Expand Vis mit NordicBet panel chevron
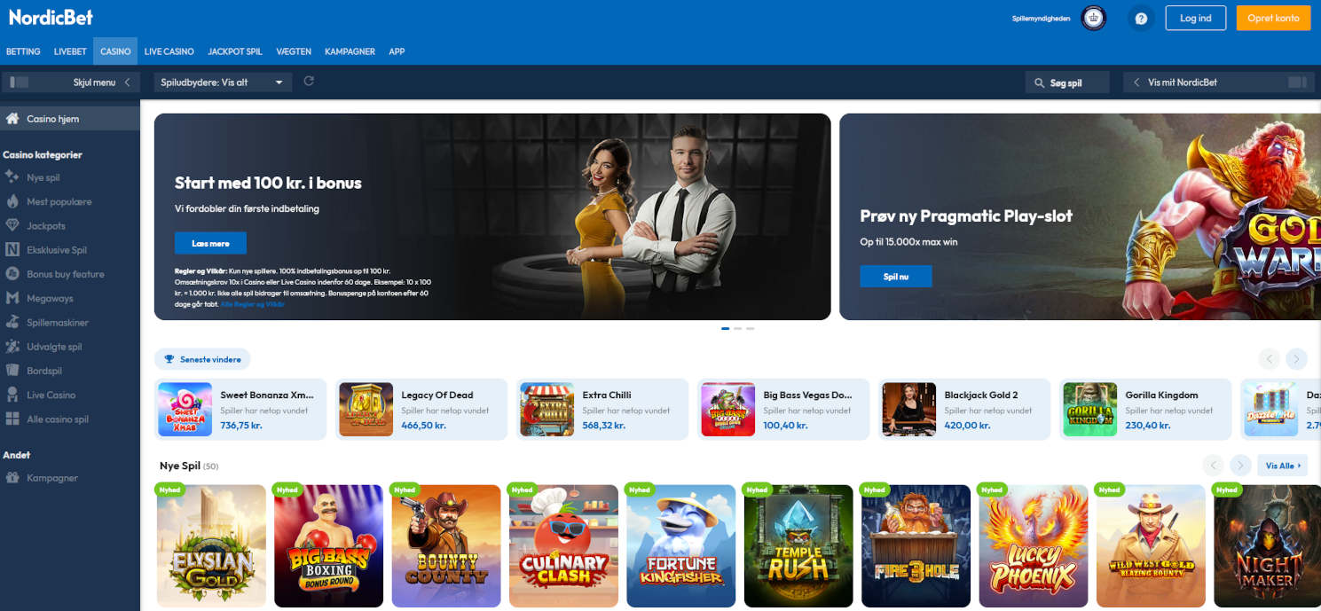The image size is (1321, 611). tap(1136, 82)
